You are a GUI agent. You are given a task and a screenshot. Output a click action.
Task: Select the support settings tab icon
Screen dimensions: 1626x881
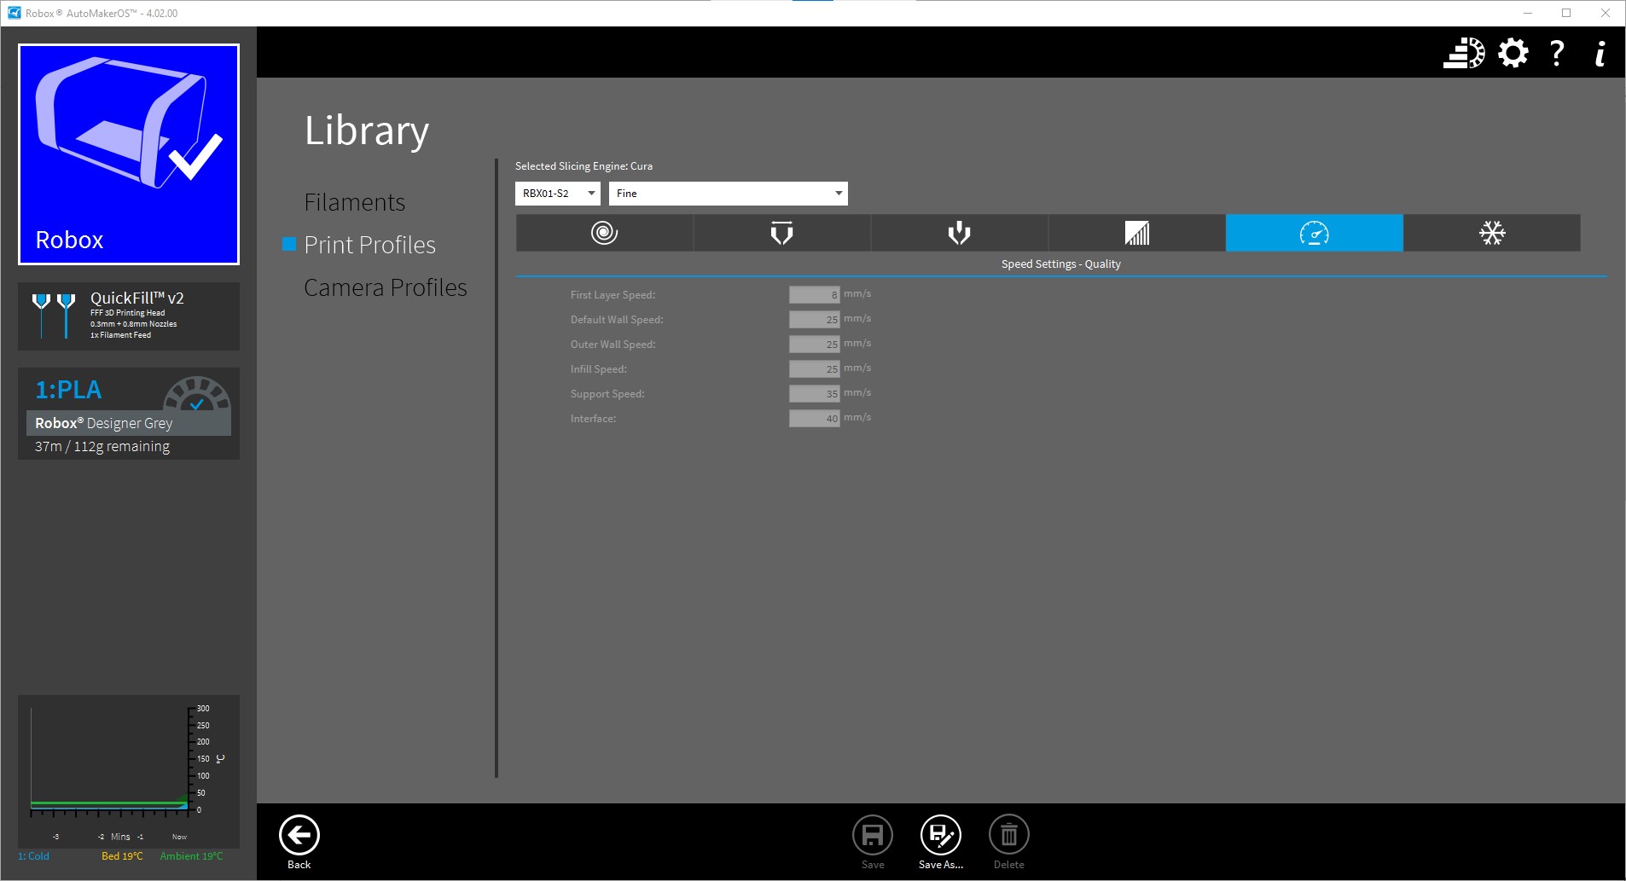959,233
